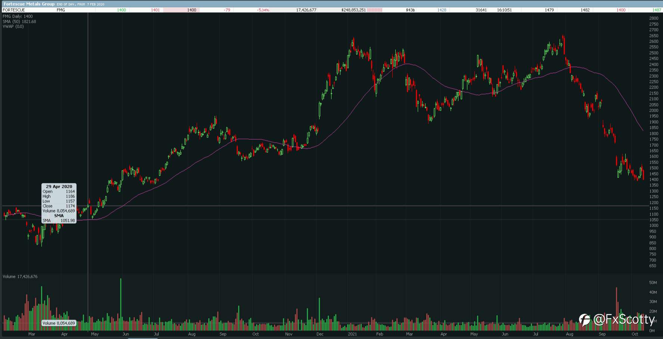Click the 50M label on the volume axis

click(653, 283)
